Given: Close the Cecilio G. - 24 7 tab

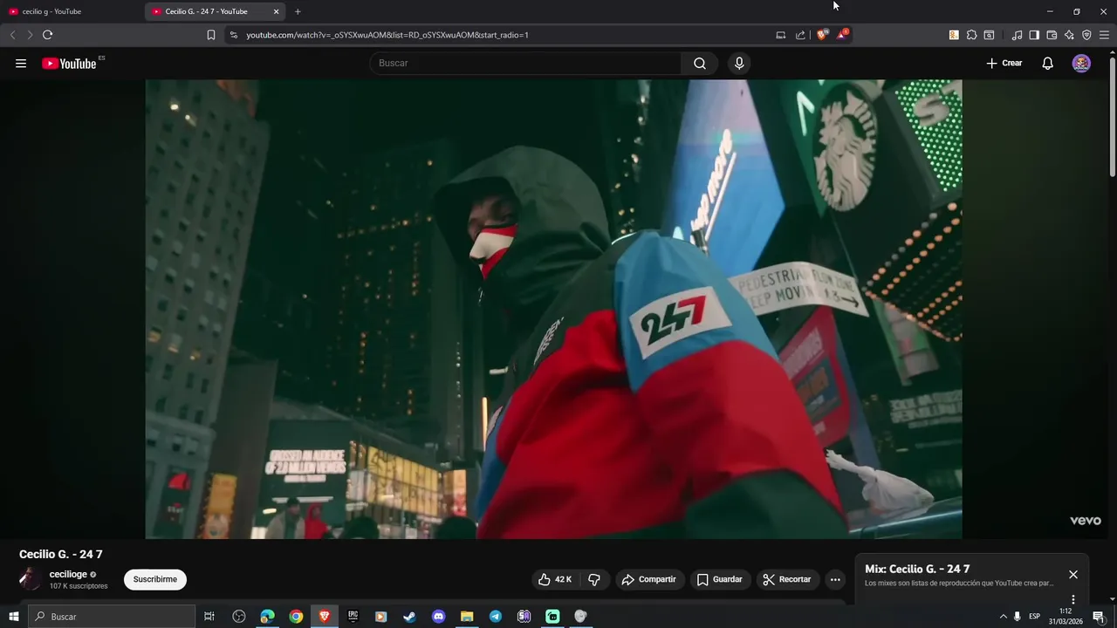Looking at the screenshot, I should [x=277, y=11].
